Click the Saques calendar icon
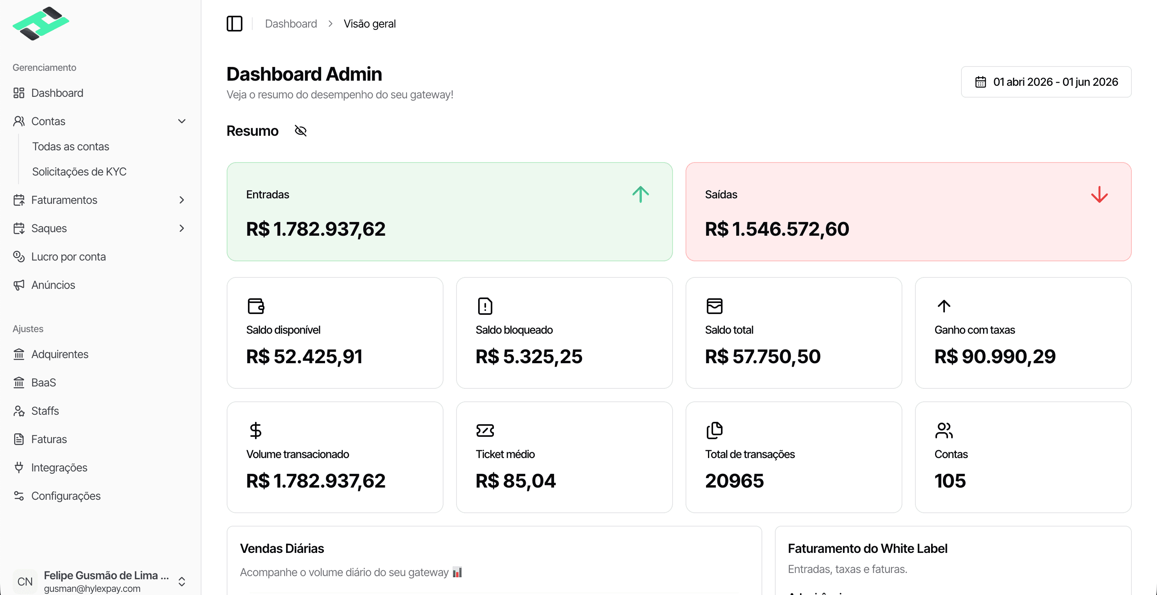 point(18,228)
